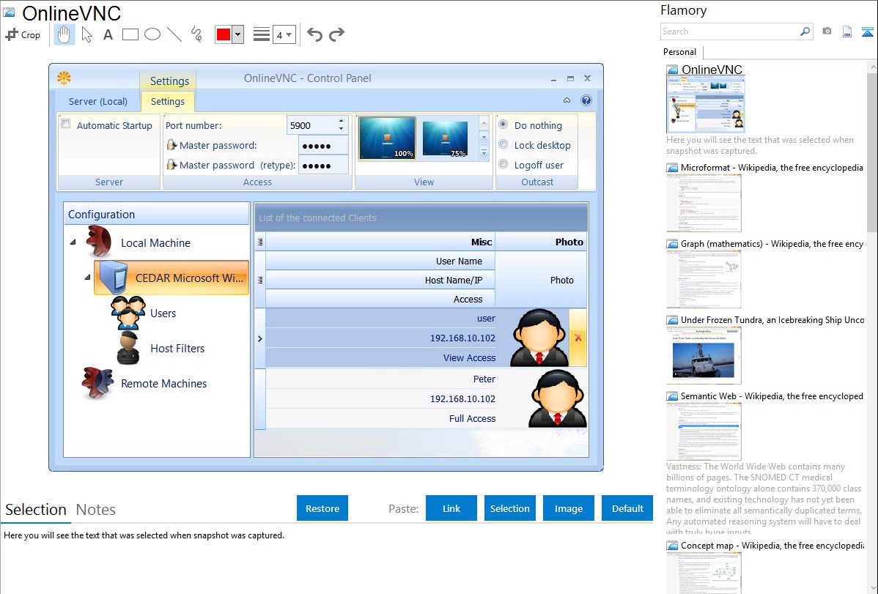
Task: Open the red color picker dropdown
Action: (237, 34)
